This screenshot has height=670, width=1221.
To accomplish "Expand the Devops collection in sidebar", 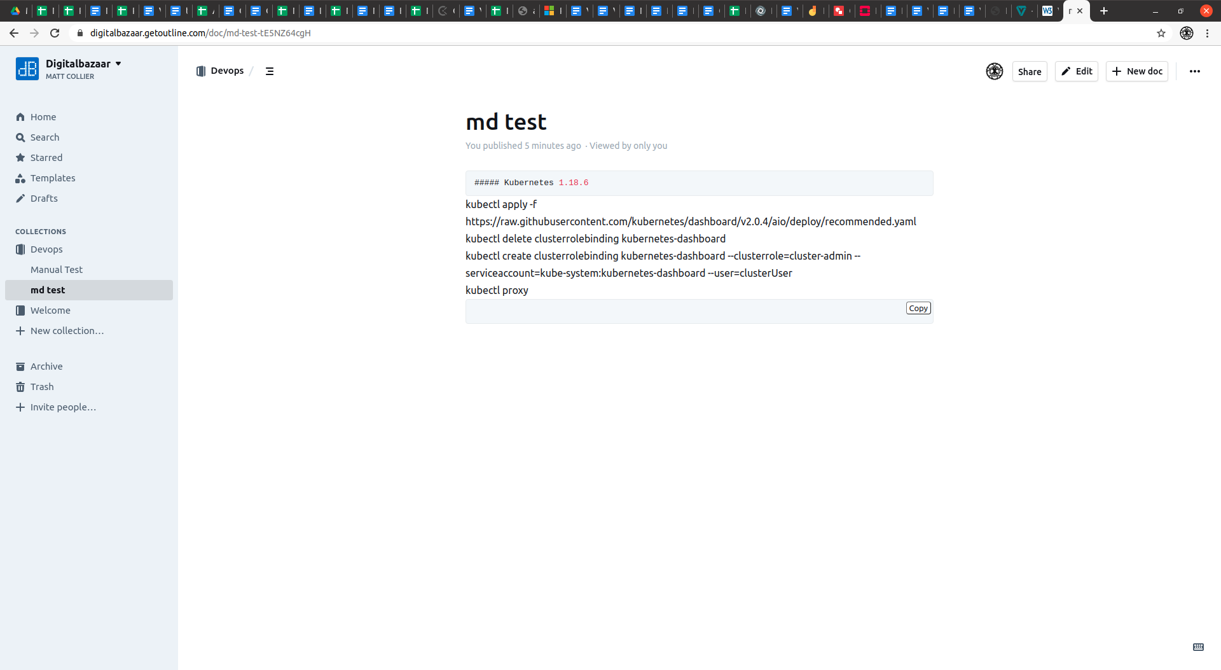I will tap(46, 249).
